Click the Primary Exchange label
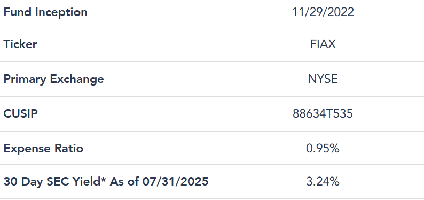The image size is (424, 200). (53, 79)
